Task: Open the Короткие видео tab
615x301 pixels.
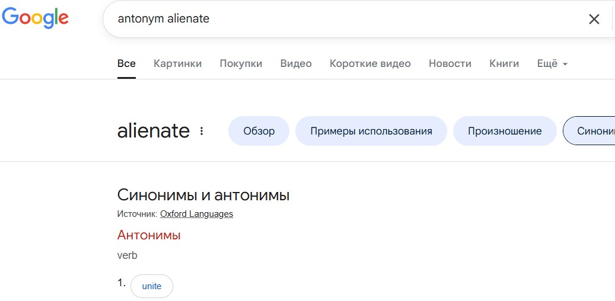Action: [x=370, y=63]
